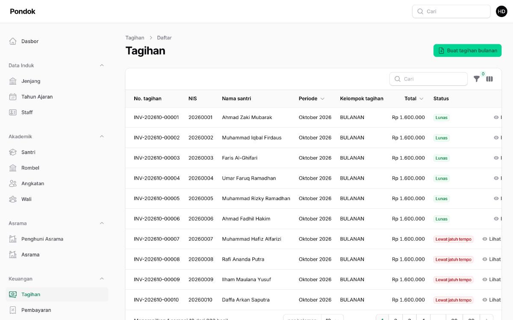Click invoice number INV-202610-00001
Viewport: 513px width, 320px height.
[156, 117]
